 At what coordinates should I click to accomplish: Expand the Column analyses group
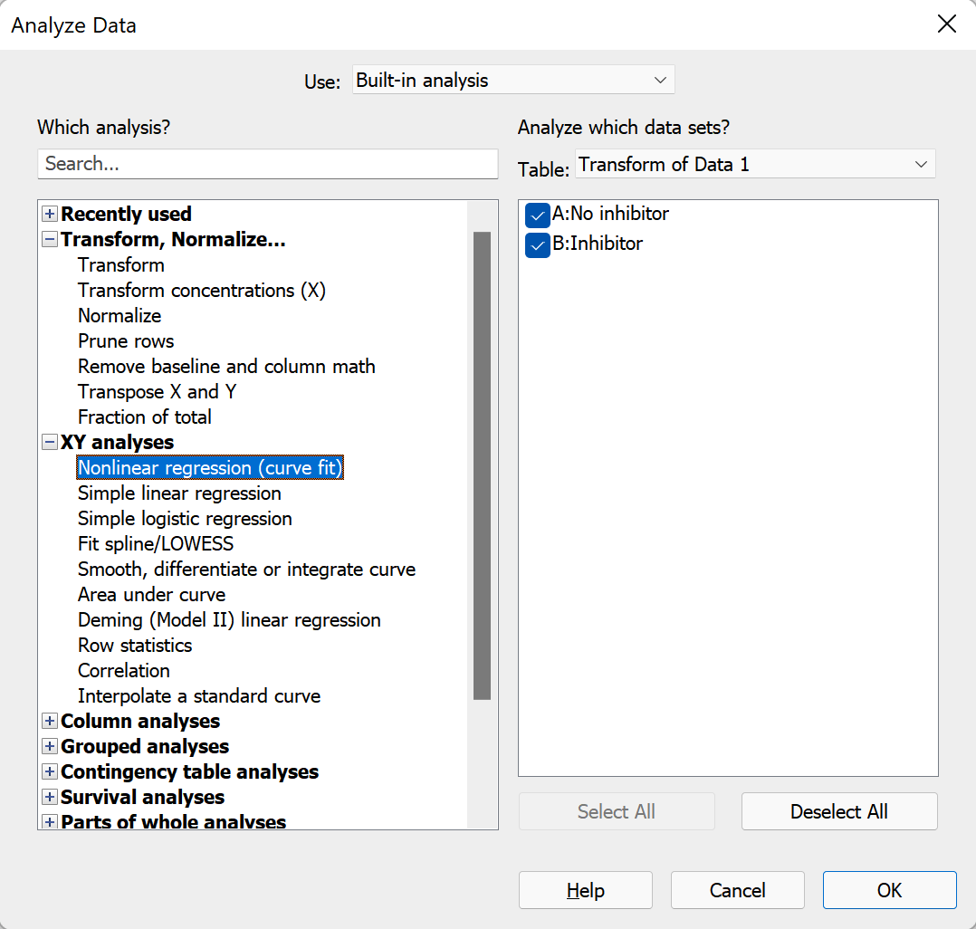pyautogui.click(x=50, y=721)
